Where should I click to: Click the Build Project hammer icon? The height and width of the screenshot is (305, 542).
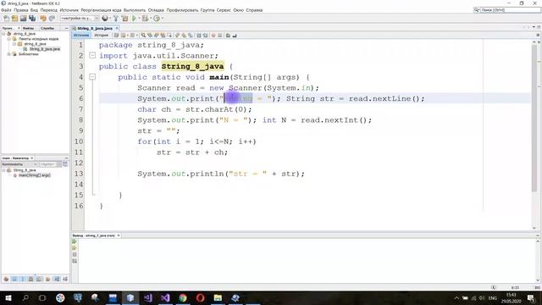[116, 19]
